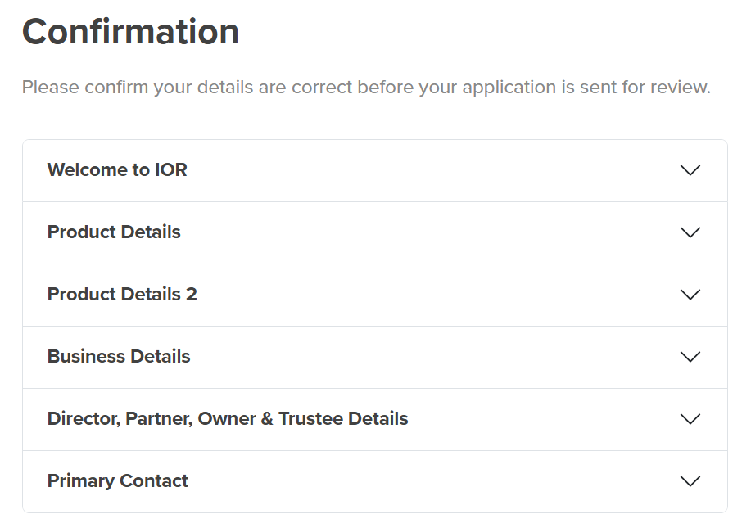Click the "Primary Contact" title label

(x=118, y=481)
